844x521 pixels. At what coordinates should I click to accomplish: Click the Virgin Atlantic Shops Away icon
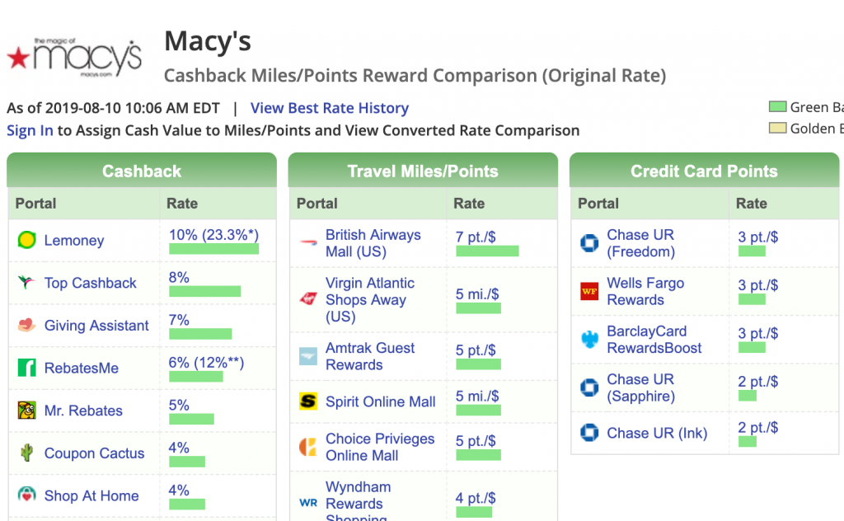(308, 298)
